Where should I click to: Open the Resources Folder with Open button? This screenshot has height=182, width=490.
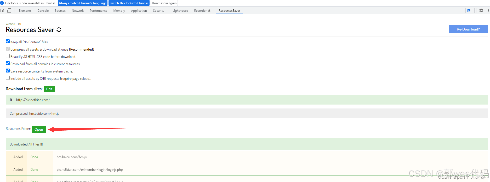click(x=39, y=129)
